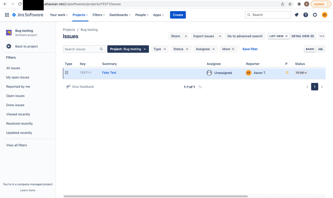Change the TO DO status dropdown
Image resolution: width=333 pixels, height=198 pixels.
(301, 73)
